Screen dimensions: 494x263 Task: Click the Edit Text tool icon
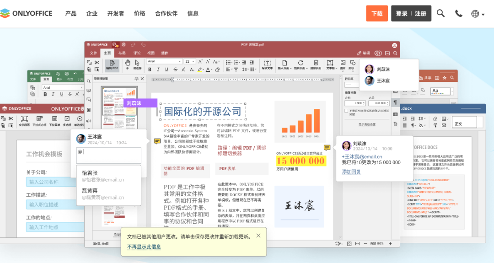click(267, 63)
